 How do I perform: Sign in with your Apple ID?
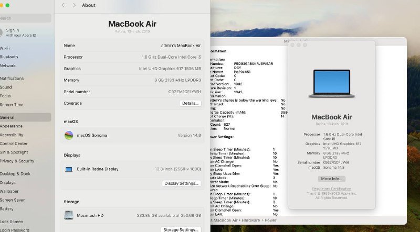pos(19,32)
